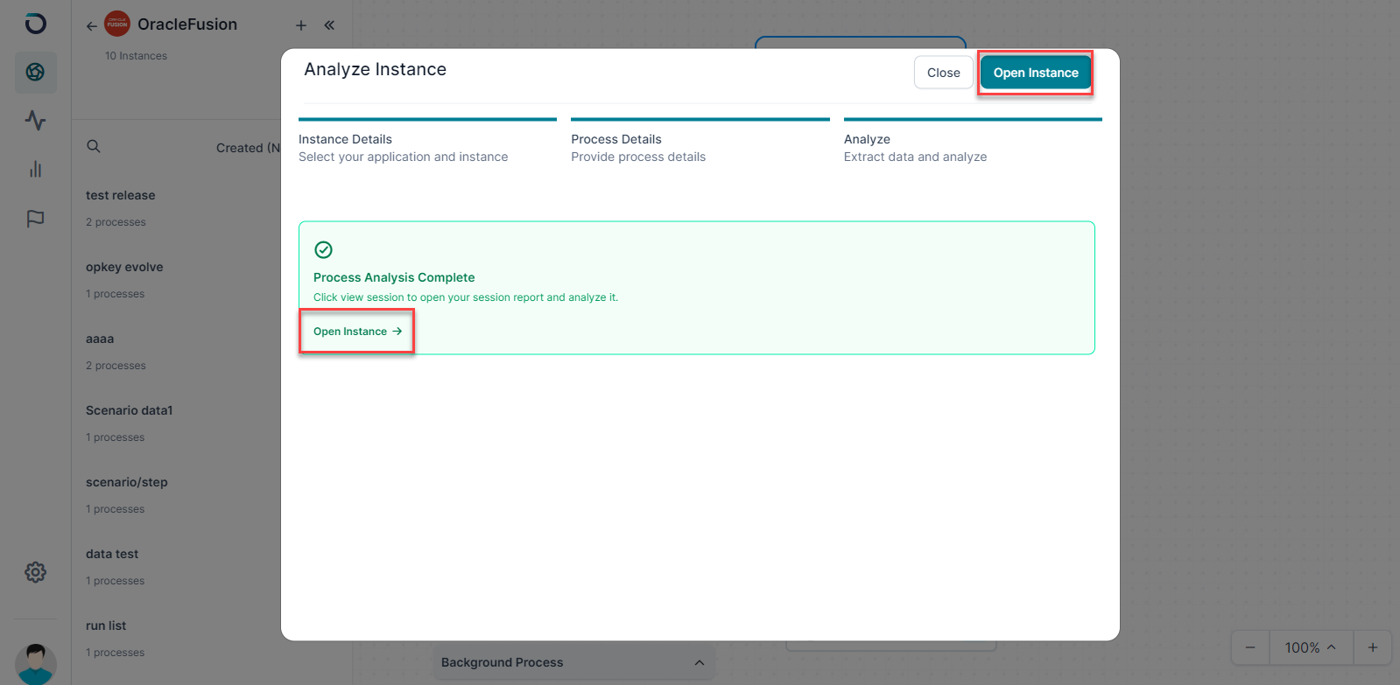Screen dimensions: 1400x685
Task: Click the OracleFusion red application logo
Action: (x=116, y=24)
